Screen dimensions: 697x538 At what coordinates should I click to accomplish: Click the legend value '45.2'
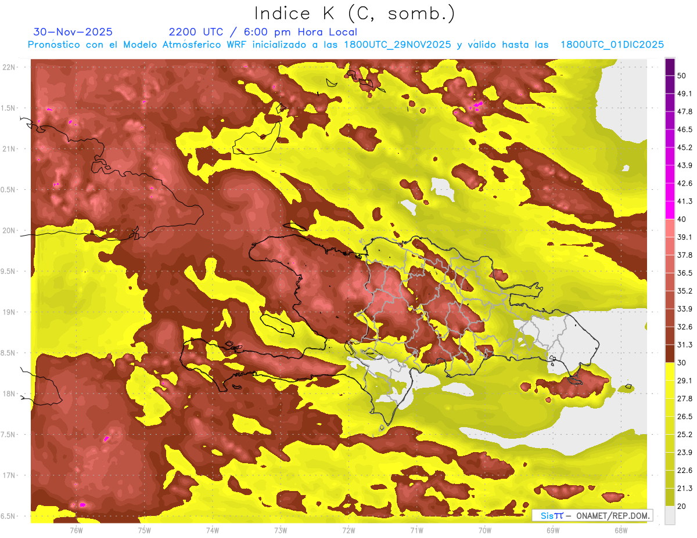pos(685,147)
